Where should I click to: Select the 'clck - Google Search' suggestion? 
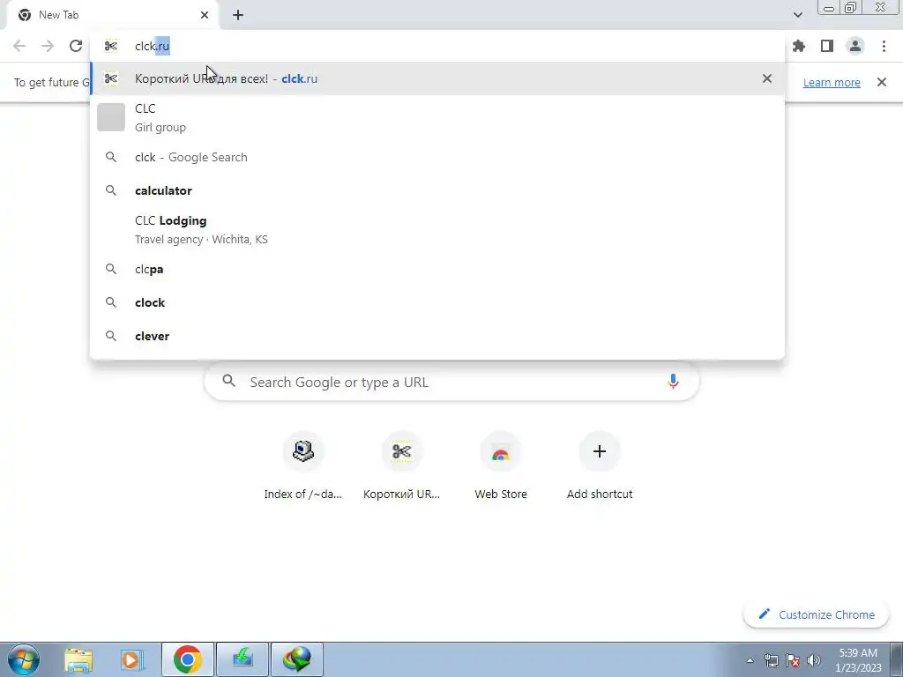[437, 157]
